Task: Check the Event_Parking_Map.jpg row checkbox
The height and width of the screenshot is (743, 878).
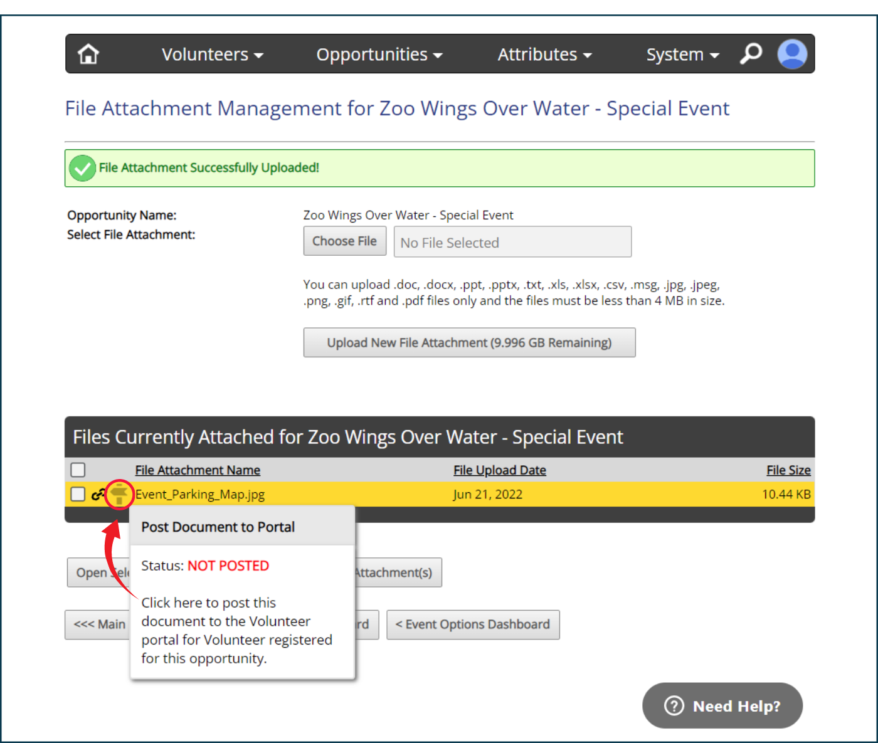Action: click(78, 494)
